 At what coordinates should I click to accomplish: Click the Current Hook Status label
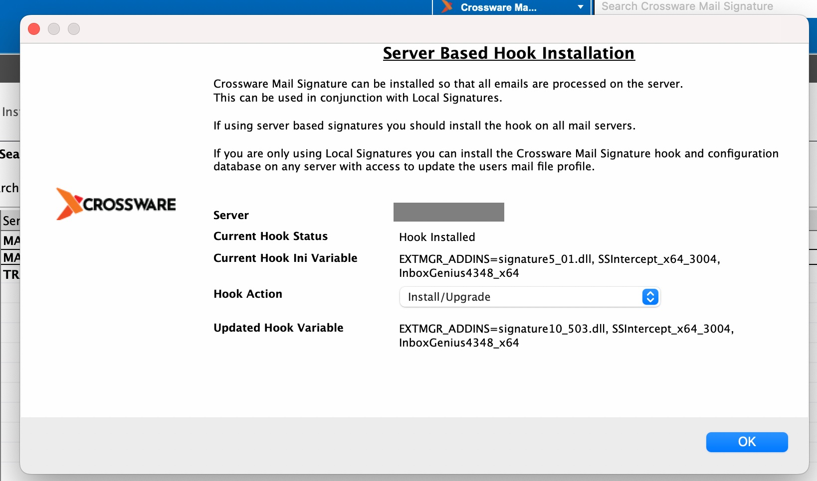[270, 236]
